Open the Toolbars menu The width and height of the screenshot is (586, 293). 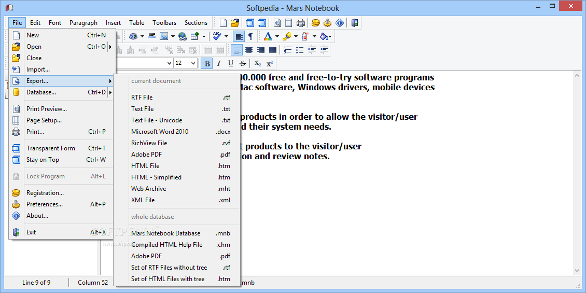point(164,23)
